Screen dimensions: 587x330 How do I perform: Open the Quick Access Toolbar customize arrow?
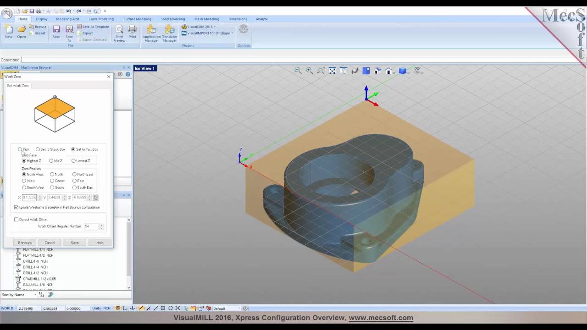coord(105,11)
